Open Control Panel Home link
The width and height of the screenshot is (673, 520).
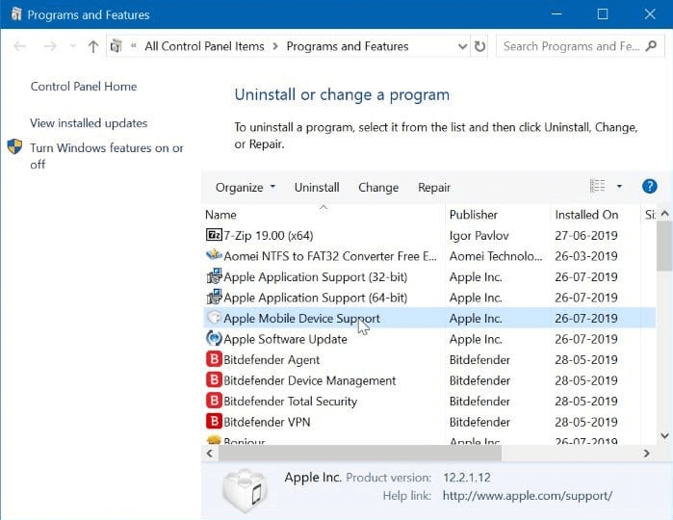point(84,87)
